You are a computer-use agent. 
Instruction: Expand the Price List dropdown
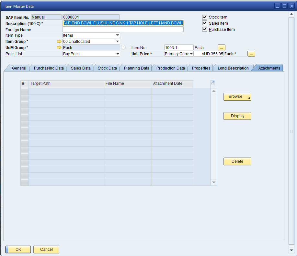[118, 54]
